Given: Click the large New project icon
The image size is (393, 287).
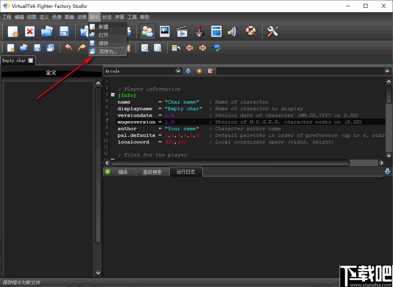Looking at the screenshot, I should coord(13,32).
